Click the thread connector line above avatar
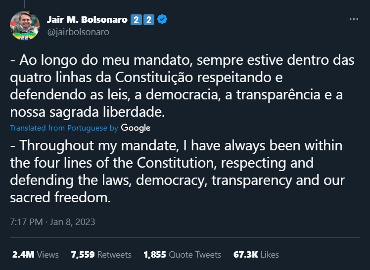Image resolution: width=370 pixels, height=270 pixels. 25,4
